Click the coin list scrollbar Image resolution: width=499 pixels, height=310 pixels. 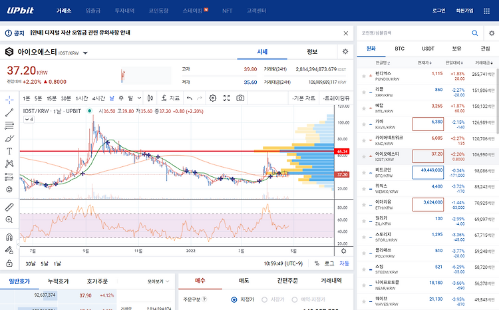tap(498, 100)
